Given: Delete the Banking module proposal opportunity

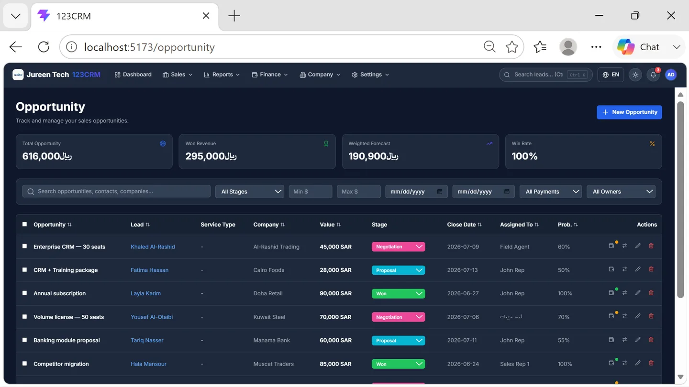Looking at the screenshot, I should point(651,340).
